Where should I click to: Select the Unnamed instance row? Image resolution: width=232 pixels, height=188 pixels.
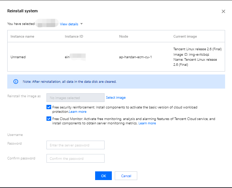click(x=18, y=57)
